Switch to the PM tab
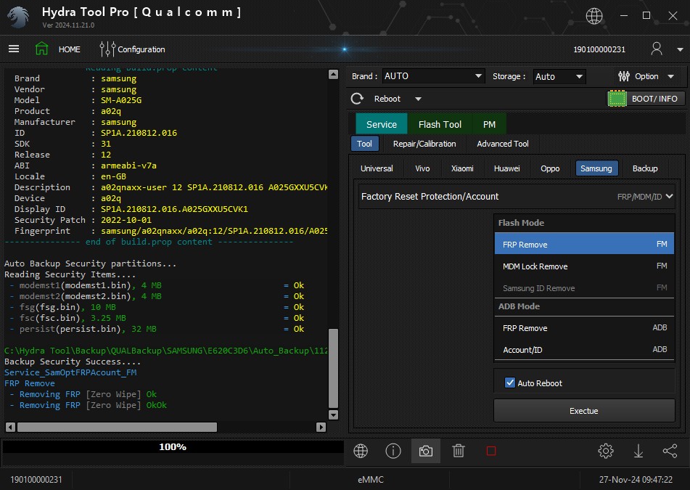Image resolution: width=690 pixels, height=490 pixels. click(x=489, y=124)
